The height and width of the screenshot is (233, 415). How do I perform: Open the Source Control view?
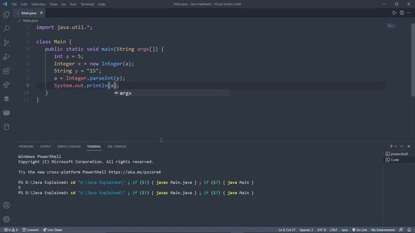[6, 43]
